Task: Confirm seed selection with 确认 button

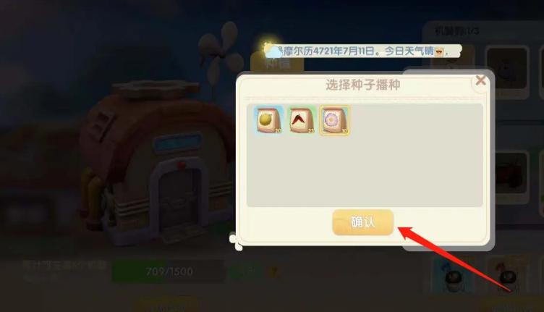Action: (x=362, y=222)
